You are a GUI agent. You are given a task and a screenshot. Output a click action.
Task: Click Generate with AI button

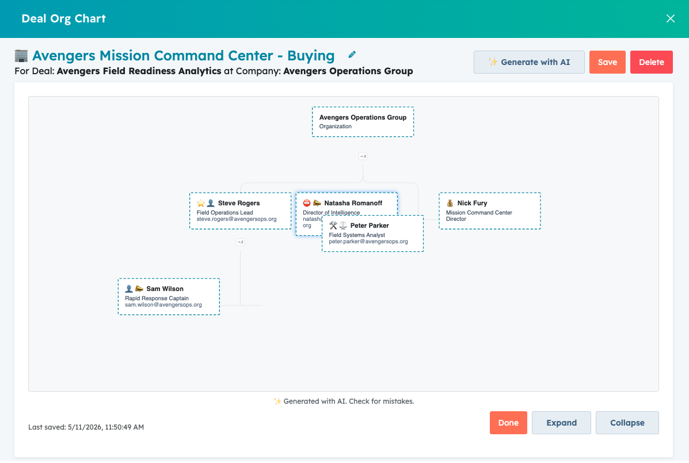click(x=529, y=62)
